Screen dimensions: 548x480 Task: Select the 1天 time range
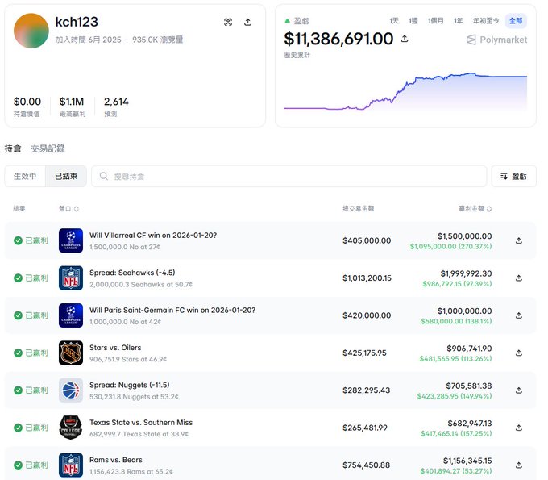[x=394, y=21]
